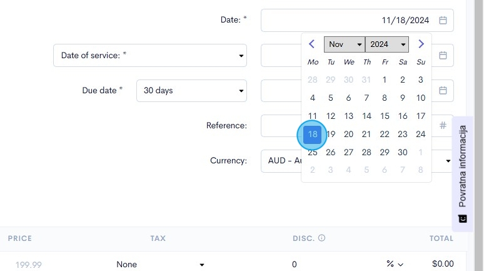The width and height of the screenshot is (484, 271).
Task: Open the month dropdown showing Nov
Action: click(x=345, y=44)
